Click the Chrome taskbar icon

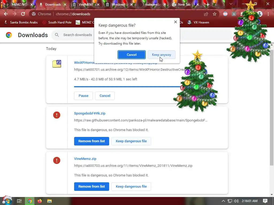[x=30, y=201]
